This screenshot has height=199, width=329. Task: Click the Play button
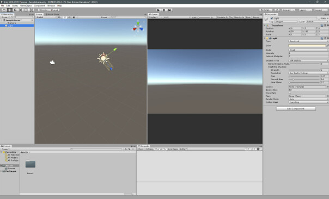[159, 10]
